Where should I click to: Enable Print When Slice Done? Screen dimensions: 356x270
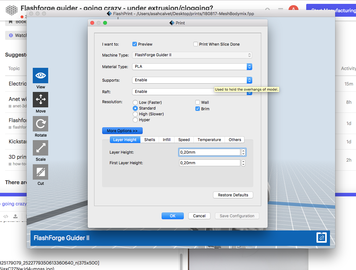(196, 44)
